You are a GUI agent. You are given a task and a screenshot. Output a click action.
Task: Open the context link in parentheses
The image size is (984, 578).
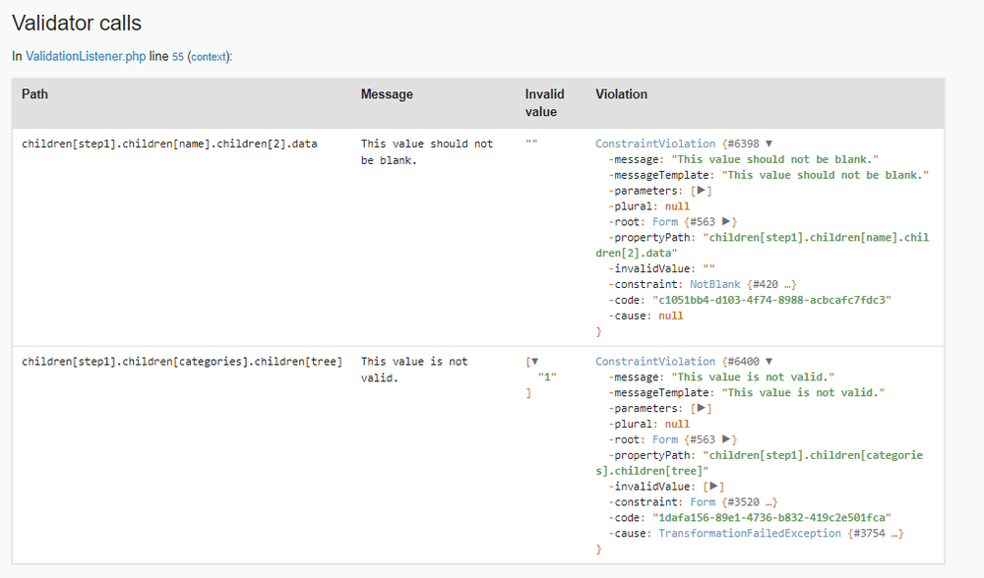[x=208, y=56]
